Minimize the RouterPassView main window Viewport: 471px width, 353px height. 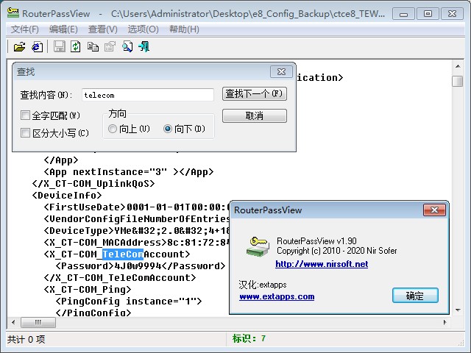(403, 14)
